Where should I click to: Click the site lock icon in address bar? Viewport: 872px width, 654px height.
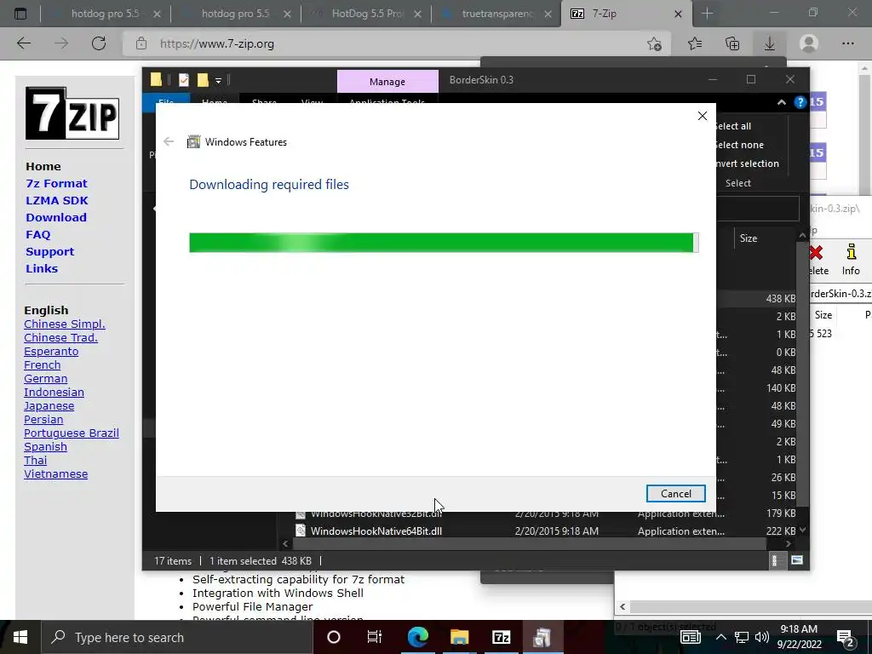pos(141,43)
